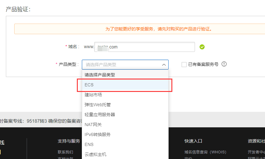
Task: Click the info icon beside 已有备案服务号
Action: (224, 64)
